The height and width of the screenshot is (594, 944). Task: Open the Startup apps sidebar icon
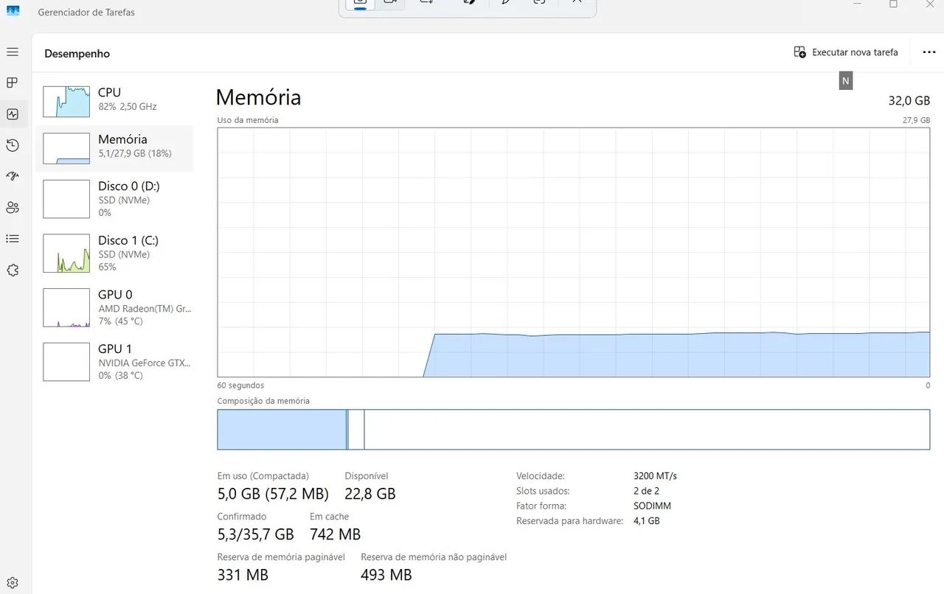click(12, 176)
